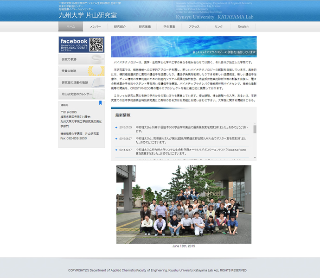Switch to the English version
The image size is (320, 278).
pos(243,26)
